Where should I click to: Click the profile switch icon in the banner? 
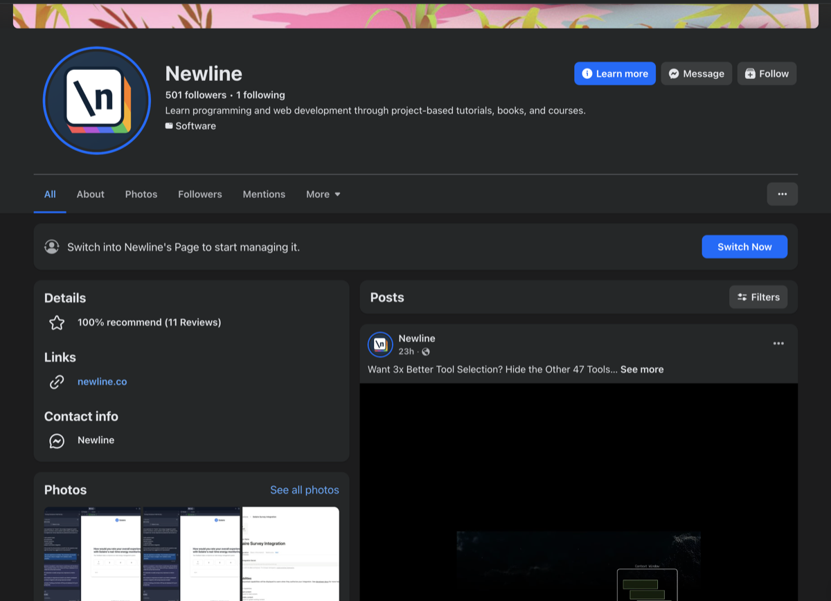pos(52,246)
